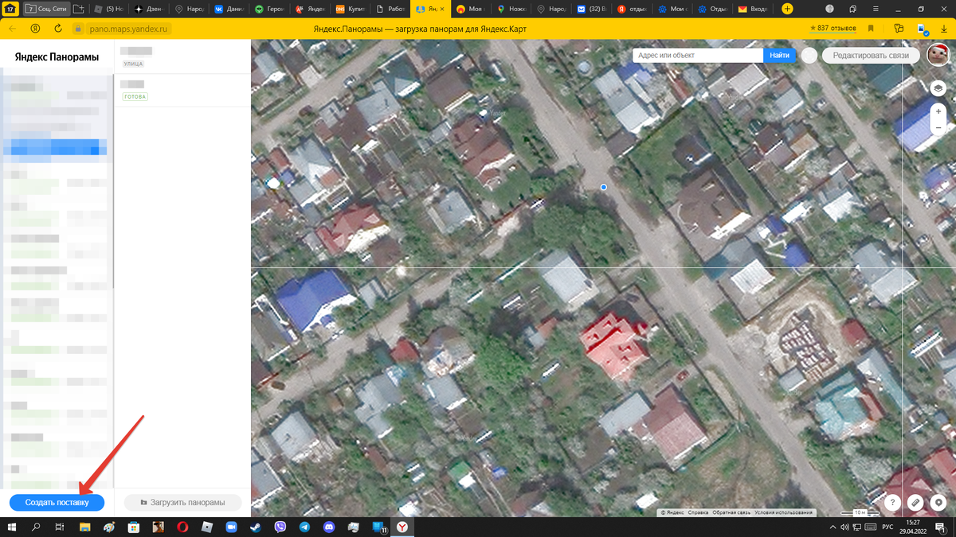Click the Yandex Я home button in toolbar
956x537 pixels.
tap(35, 28)
